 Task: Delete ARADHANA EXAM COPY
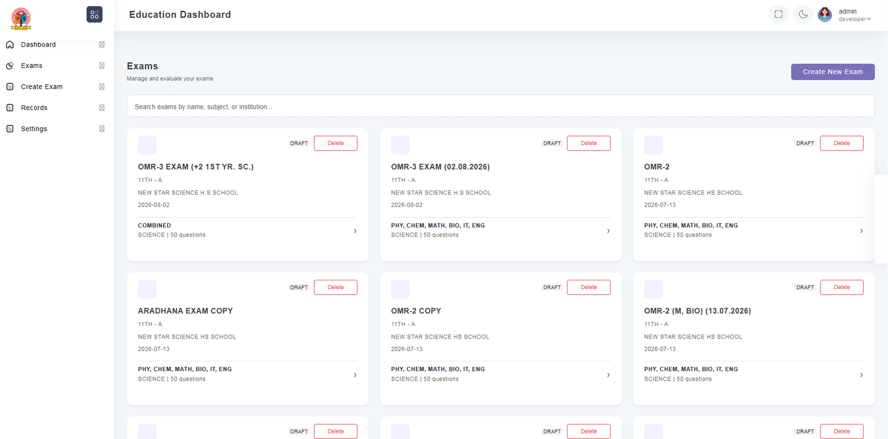(336, 287)
